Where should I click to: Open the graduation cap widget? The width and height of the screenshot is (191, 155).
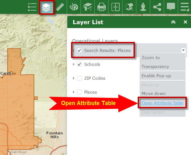(87, 7)
